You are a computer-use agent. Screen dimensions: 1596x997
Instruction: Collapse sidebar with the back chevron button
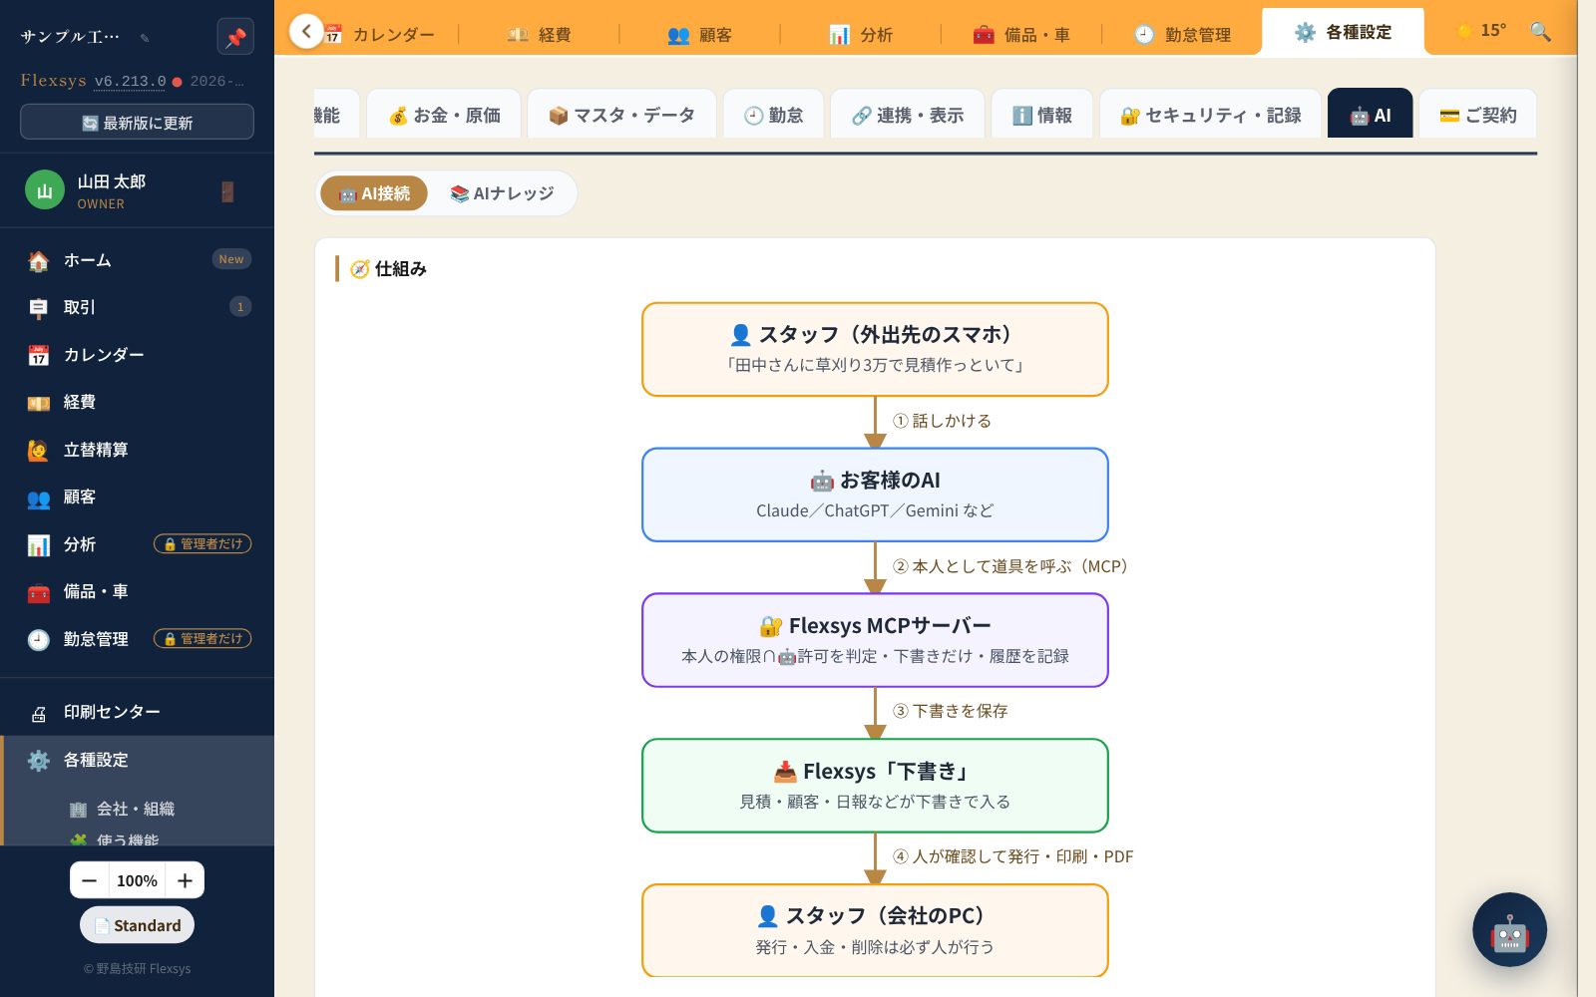pyautogui.click(x=306, y=31)
